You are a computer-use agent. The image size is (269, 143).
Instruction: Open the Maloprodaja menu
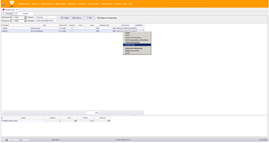61,4
